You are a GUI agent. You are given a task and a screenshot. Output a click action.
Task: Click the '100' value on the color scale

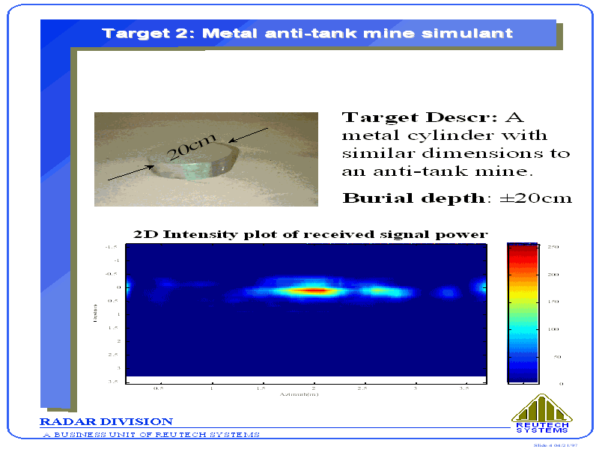(x=553, y=329)
